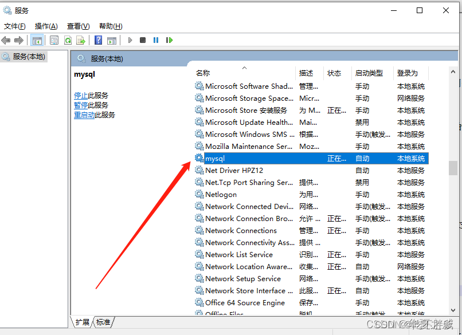This screenshot has height=335, width=462.
Task: Click gear icon of Network List Service
Action: click(x=199, y=254)
